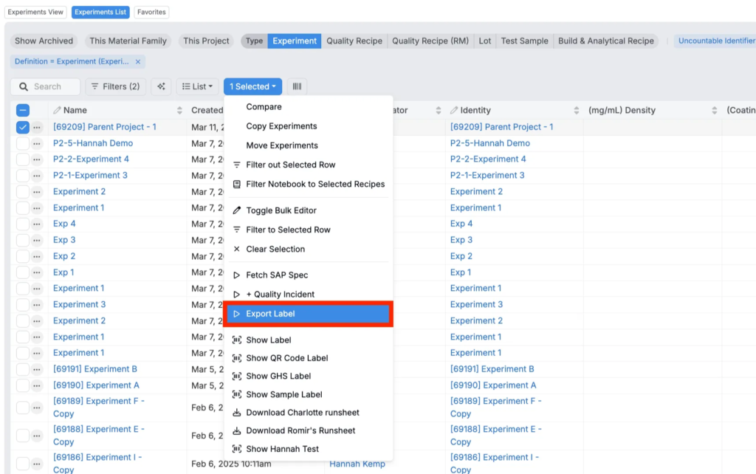Select Show GHS Label
The width and height of the screenshot is (756, 474).
pyautogui.click(x=309, y=376)
